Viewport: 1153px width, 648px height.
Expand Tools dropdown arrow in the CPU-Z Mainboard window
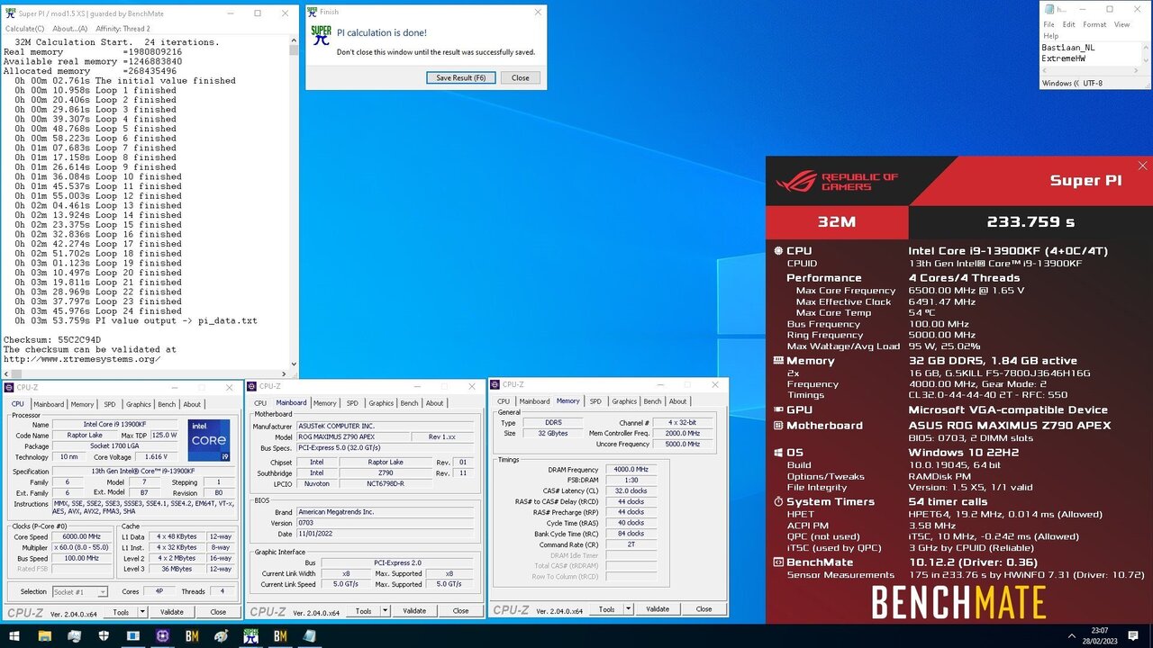click(385, 611)
